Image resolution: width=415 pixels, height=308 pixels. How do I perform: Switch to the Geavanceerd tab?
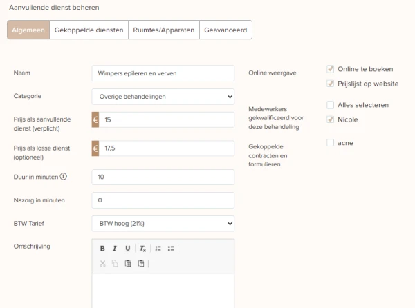pyautogui.click(x=225, y=30)
